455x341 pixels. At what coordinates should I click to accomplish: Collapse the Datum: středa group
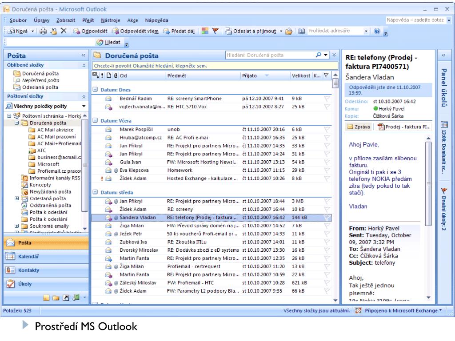tap(95, 192)
